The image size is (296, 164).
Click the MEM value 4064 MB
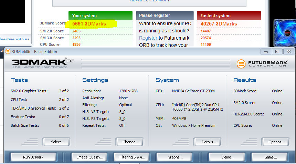[x=179, y=119]
